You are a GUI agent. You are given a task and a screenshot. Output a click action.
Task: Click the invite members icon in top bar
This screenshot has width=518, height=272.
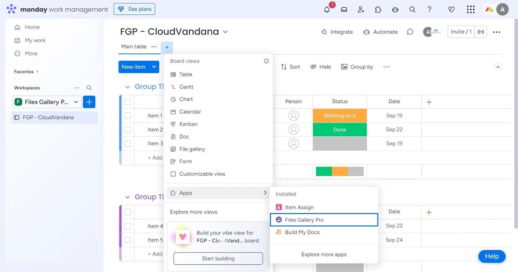click(361, 9)
